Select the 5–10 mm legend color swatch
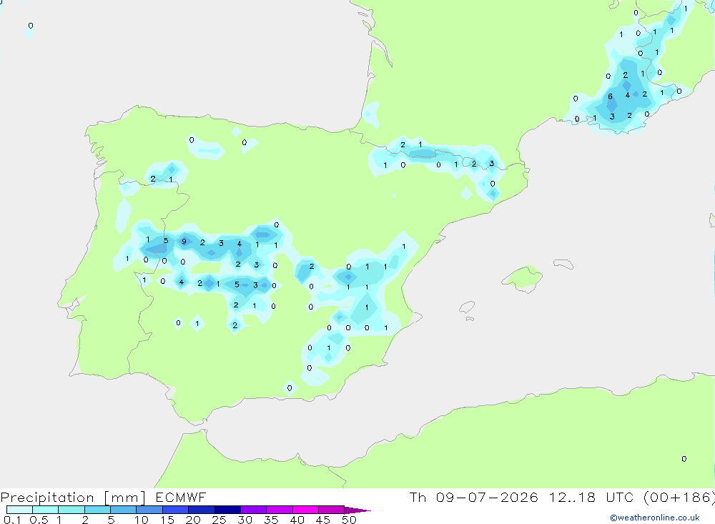The width and height of the screenshot is (715, 524). (124, 510)
